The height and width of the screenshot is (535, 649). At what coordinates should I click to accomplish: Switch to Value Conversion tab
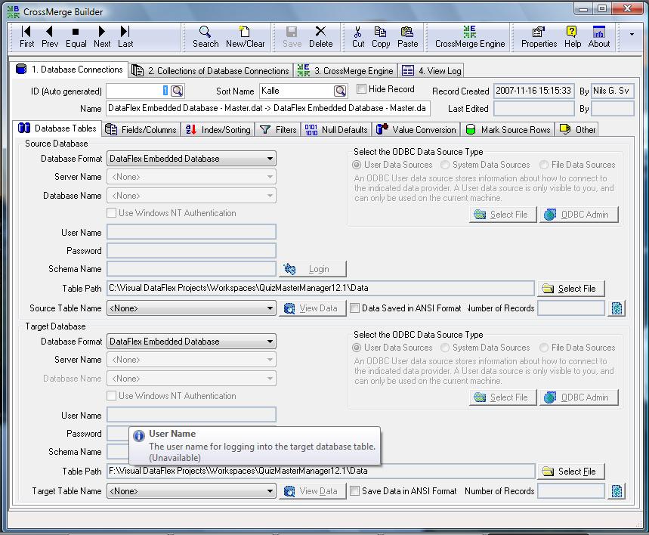click(416, 130)
